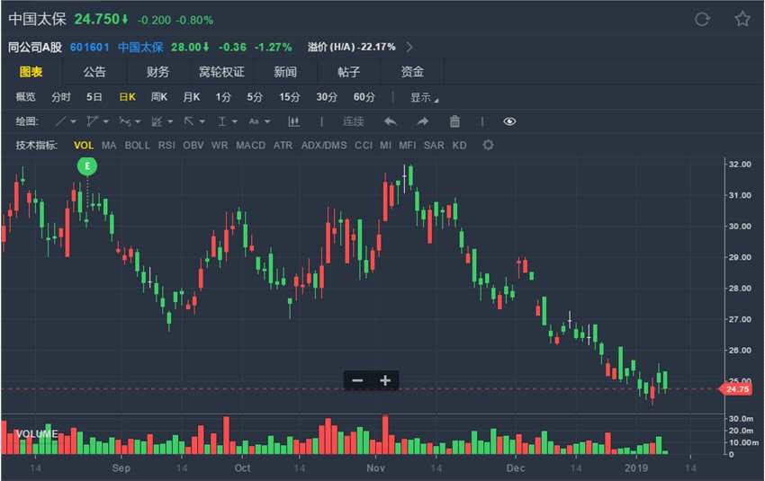Enable the ADX/DMS indicator
This screenshot has height=481, width=765.
(324, 146)
